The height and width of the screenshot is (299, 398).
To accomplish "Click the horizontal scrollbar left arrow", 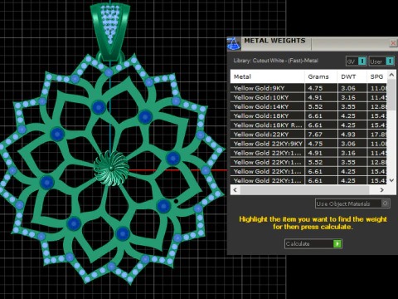I will click(x=235, y=190).
